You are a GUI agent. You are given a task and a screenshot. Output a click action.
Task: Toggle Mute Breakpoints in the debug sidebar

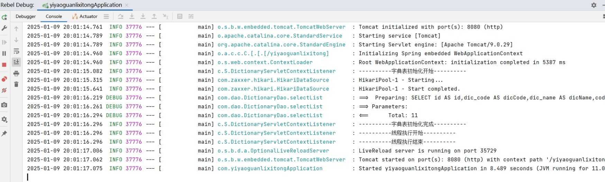click(4, 90)
